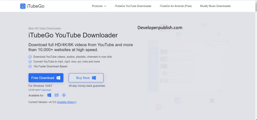Click 'Convert YouTube to mp4, mp3' text
Screen dimensions: 257x120
click(x=67, y=62)
